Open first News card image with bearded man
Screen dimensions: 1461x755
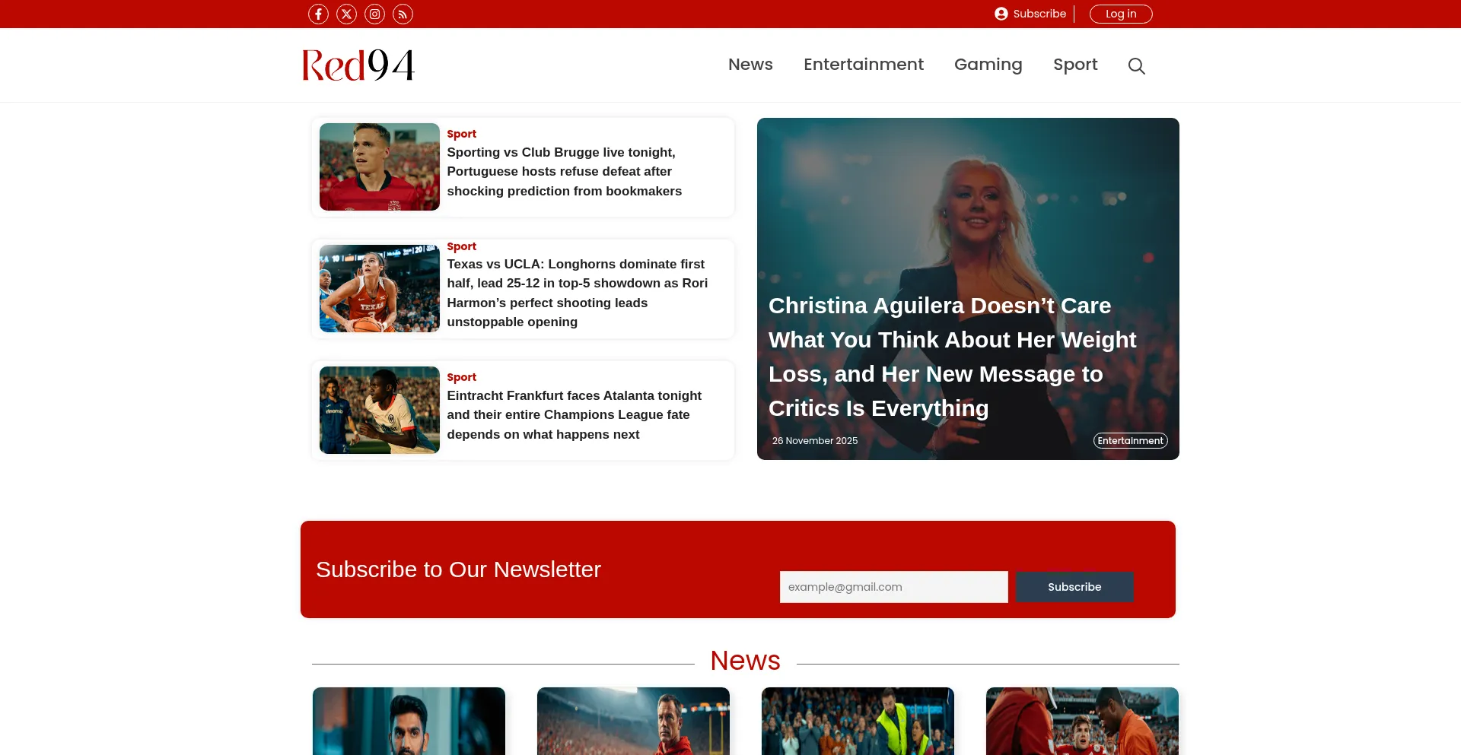tap(409, 722)
